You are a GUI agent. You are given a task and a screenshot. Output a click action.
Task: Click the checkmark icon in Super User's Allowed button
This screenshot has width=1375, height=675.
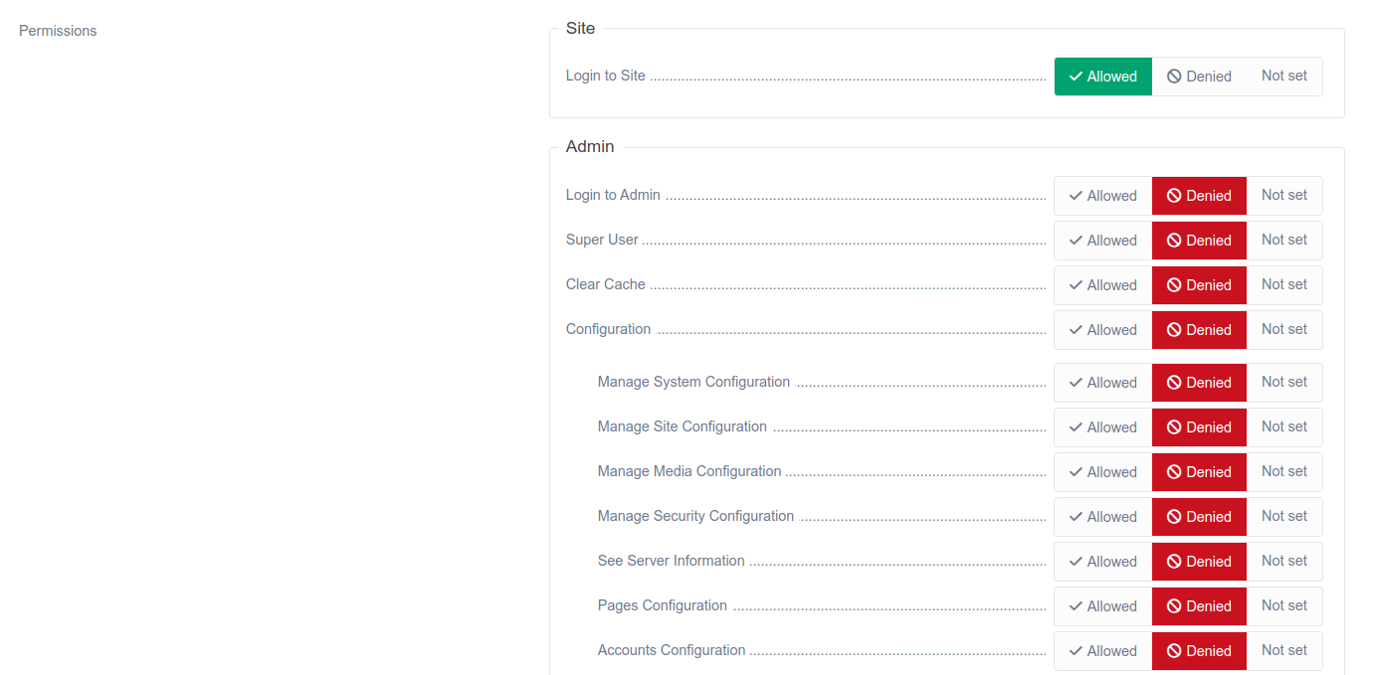1076,241
